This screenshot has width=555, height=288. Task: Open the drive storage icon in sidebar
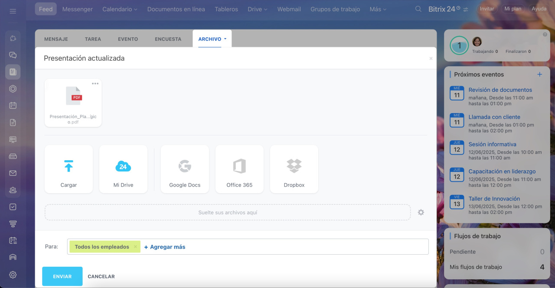13,156
